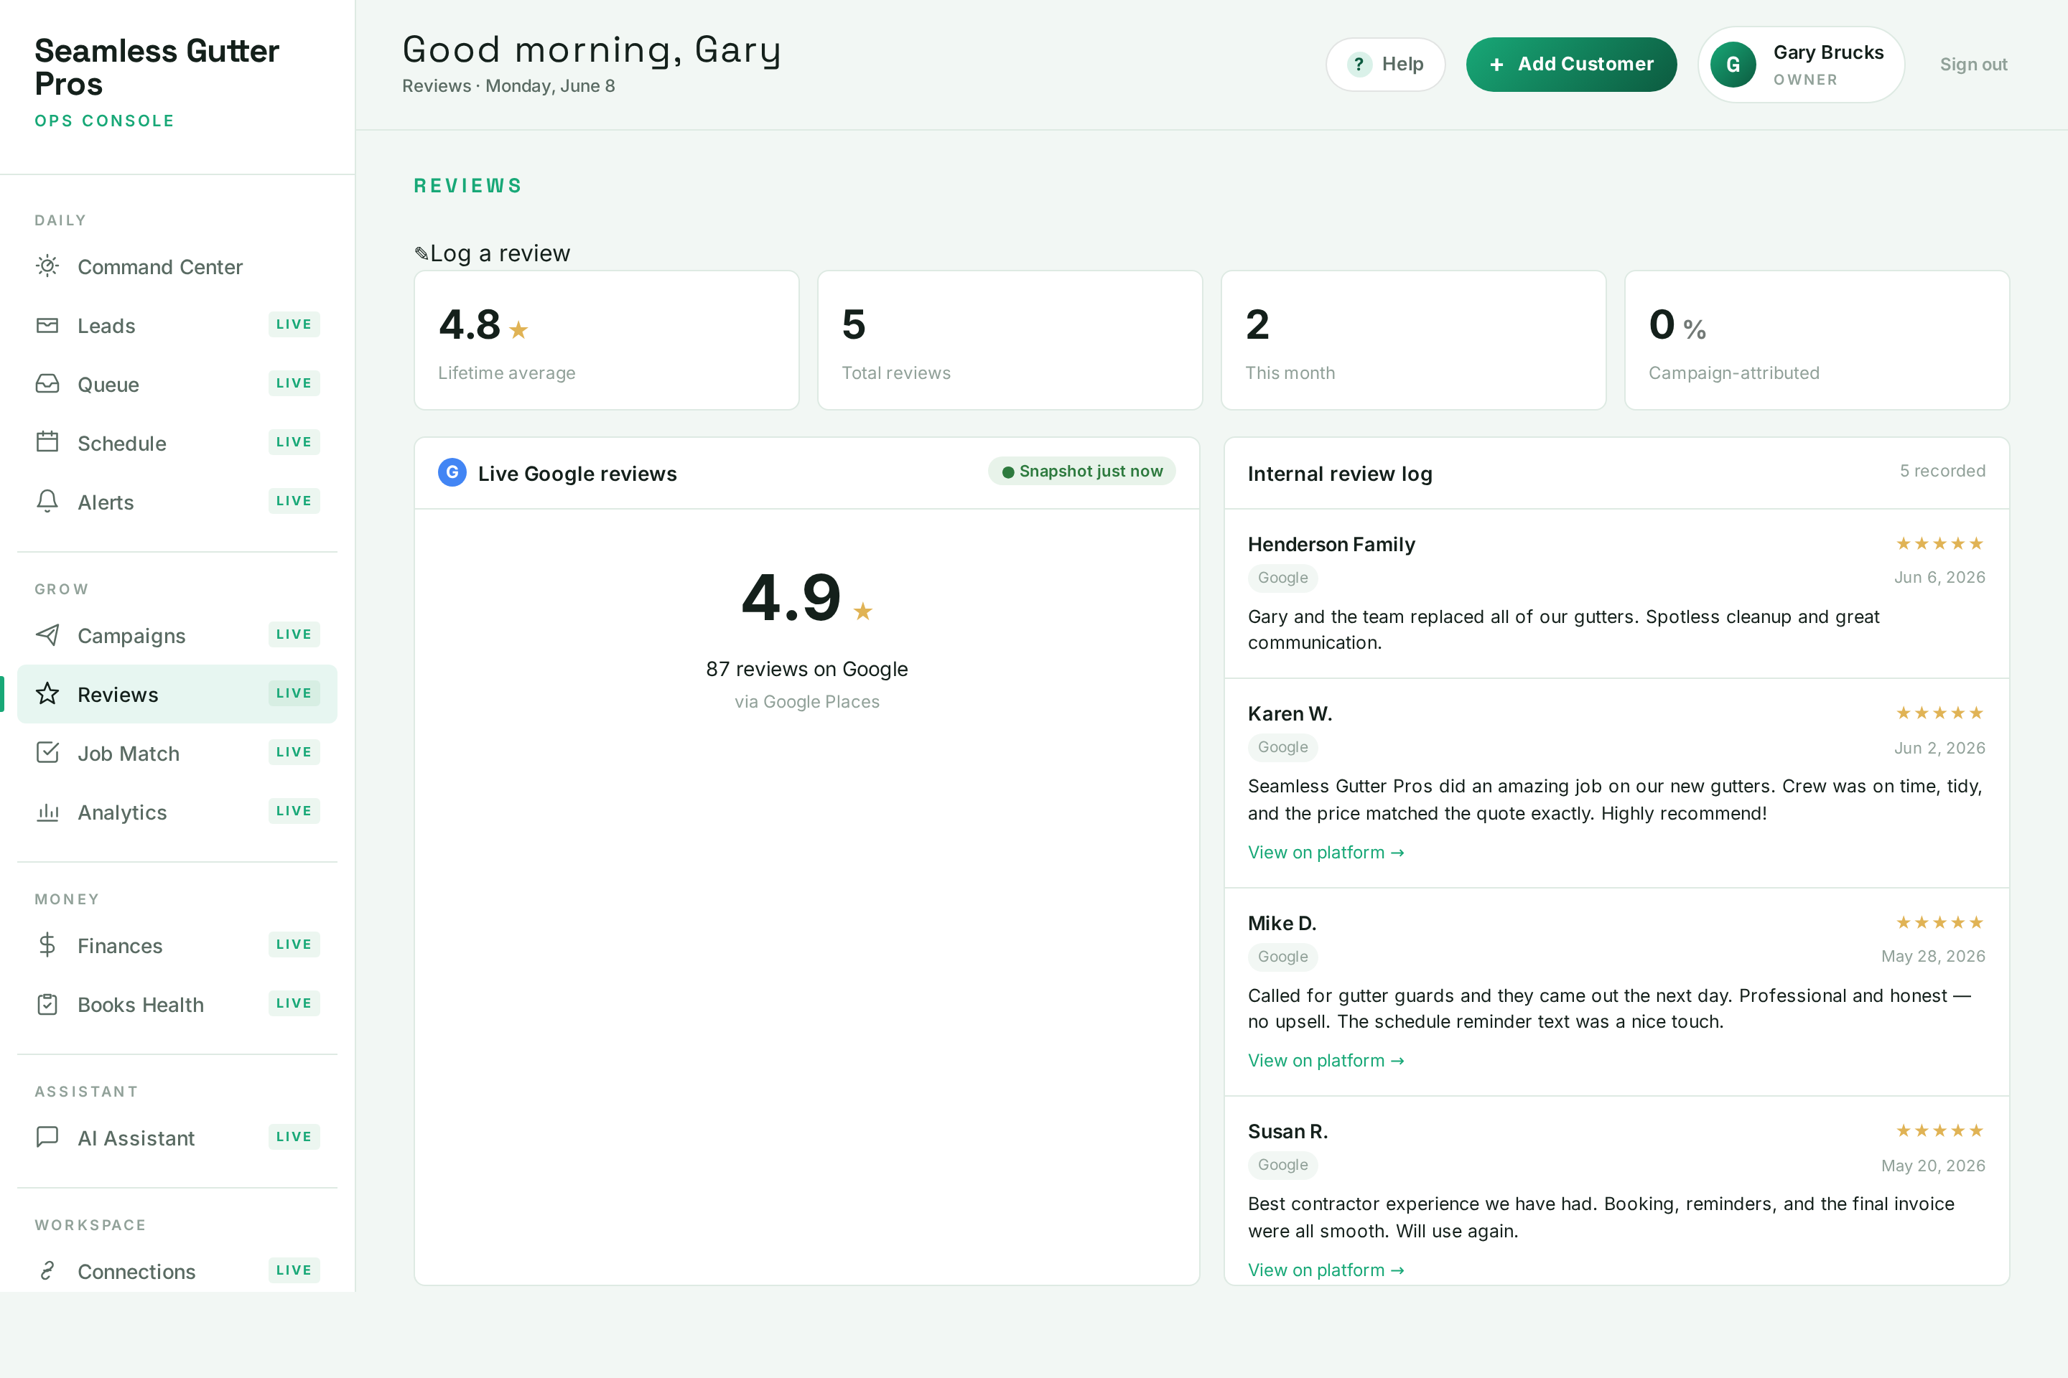Click Sign out
The height and width of the screenshot is (1378, 2068).
click(x=1973, y=64)
